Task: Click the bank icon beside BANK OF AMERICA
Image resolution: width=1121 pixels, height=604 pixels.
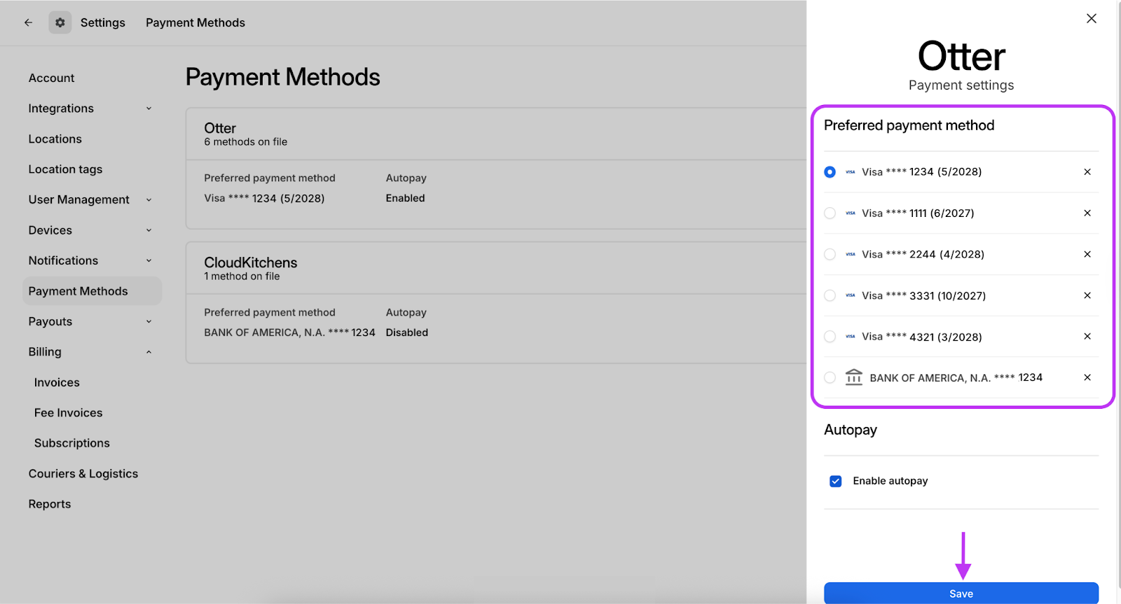Action: [x=853, y=377]
